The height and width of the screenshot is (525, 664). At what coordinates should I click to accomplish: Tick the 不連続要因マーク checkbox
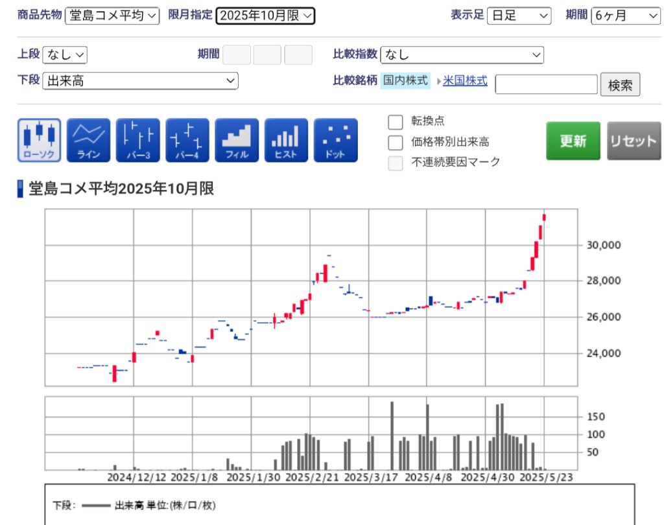pos(396,163)
